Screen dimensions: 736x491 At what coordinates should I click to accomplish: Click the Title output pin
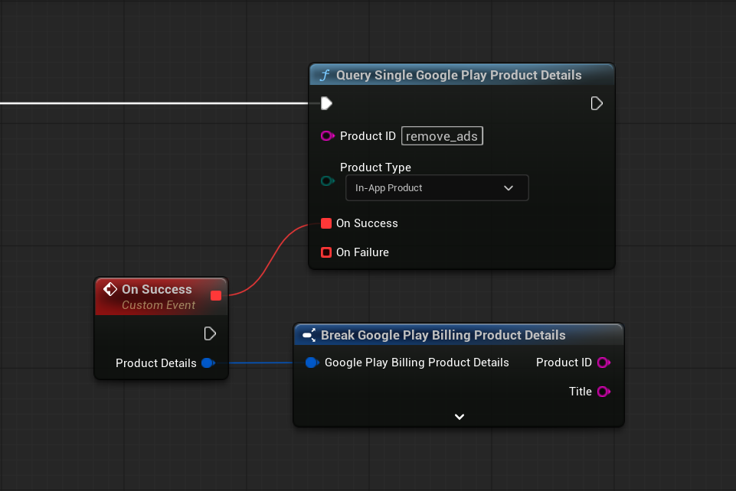click(x=604, y=392)
